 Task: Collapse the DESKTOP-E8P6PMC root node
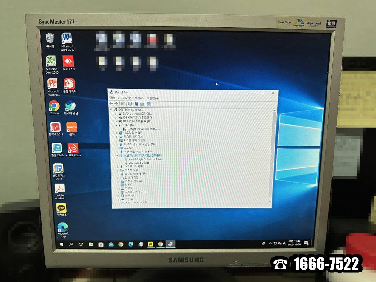pos(111,110)
